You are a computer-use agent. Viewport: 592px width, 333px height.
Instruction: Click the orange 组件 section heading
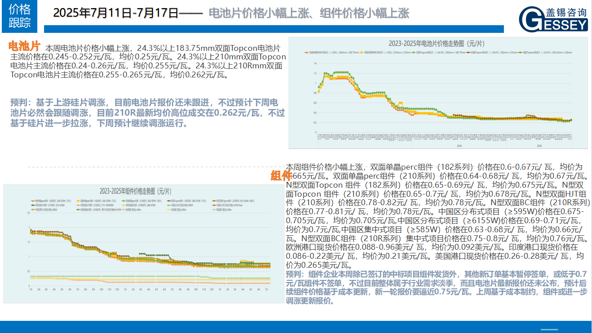point(281,176)
